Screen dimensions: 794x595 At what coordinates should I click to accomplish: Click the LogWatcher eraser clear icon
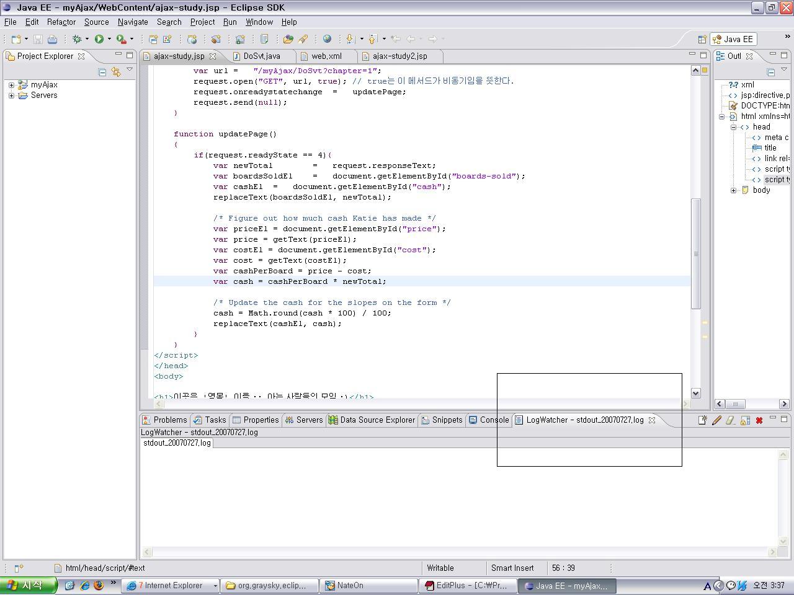730,420
